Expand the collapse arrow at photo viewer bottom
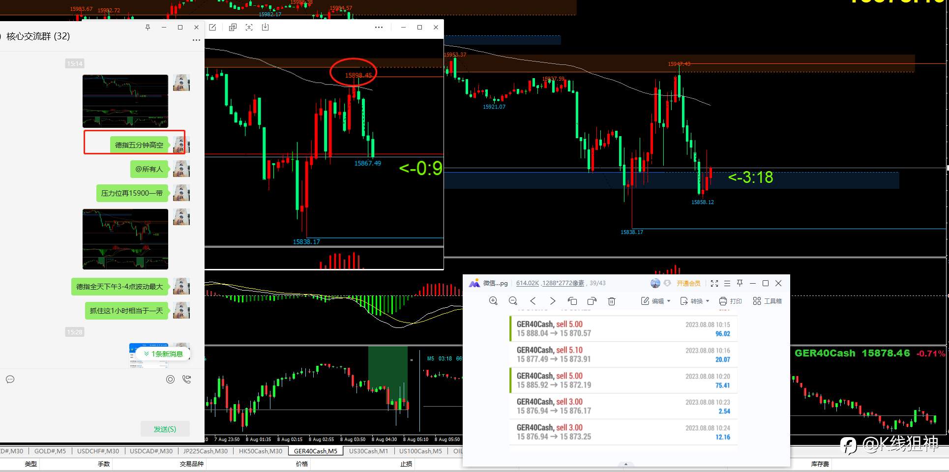Screen dimensions: 949x472 point(626,464)
